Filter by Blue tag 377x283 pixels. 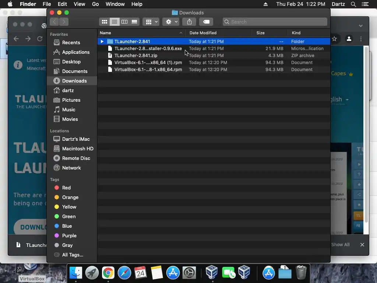pos(72,226)
